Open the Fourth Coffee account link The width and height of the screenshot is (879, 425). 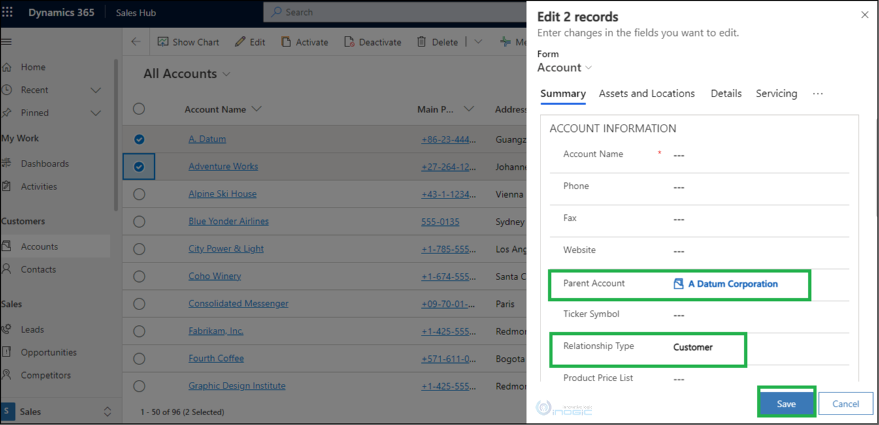[216, 358]
